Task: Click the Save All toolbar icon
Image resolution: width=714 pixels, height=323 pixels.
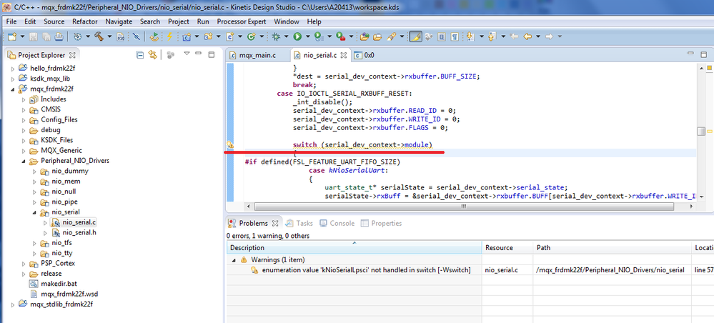Action: [x=46, y=36]
